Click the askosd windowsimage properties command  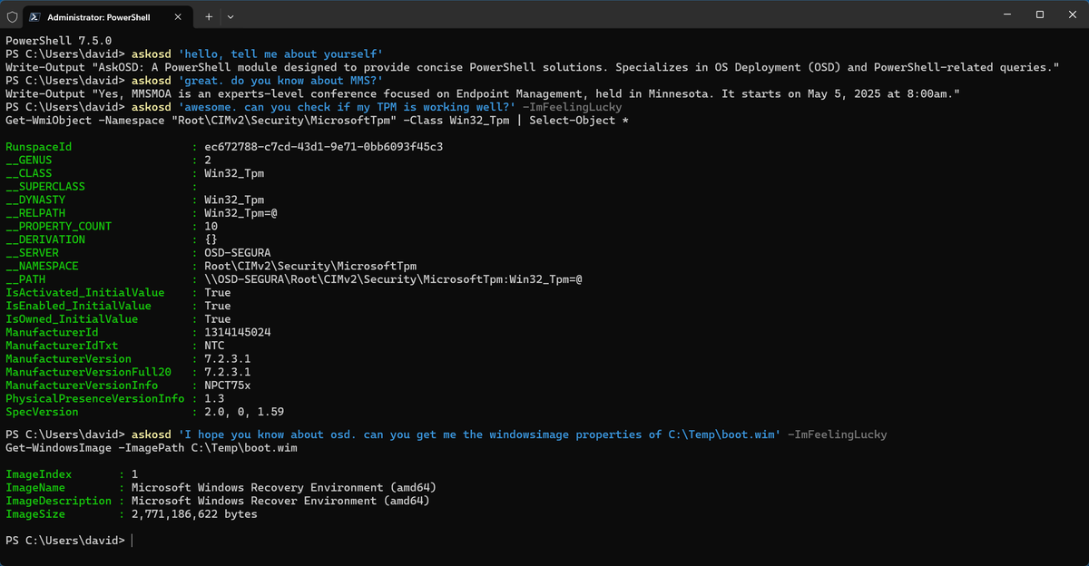point(508,434)
